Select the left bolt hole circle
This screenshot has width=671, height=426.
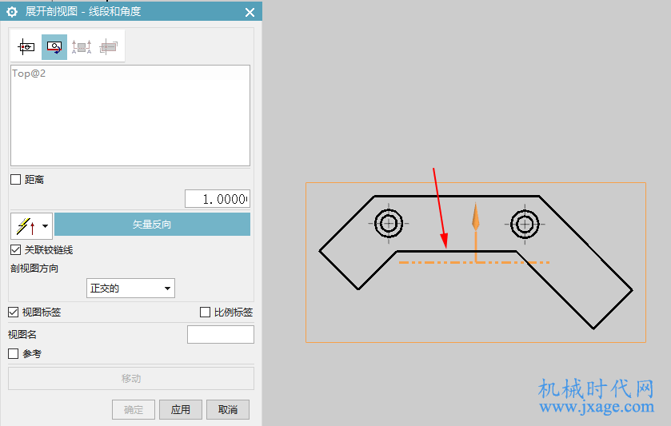click(x=389, y=223)
